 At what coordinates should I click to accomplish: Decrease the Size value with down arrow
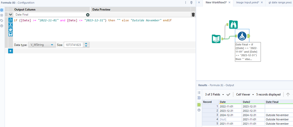[86, 46]
